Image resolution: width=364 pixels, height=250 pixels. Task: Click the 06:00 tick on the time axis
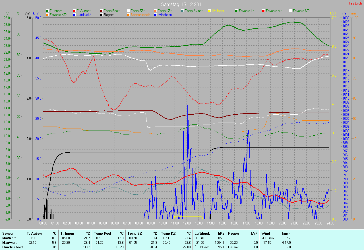coord(115,223)
